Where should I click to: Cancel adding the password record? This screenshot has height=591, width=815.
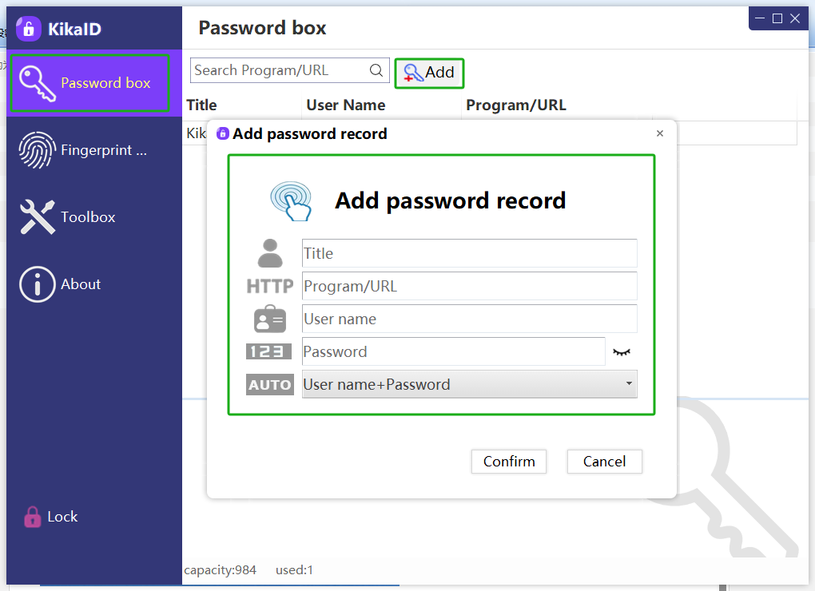(604, 462)
